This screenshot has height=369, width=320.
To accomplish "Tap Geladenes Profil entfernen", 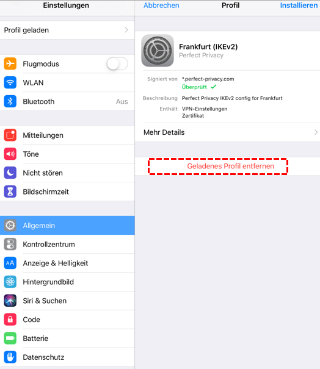I will point(230,166).
